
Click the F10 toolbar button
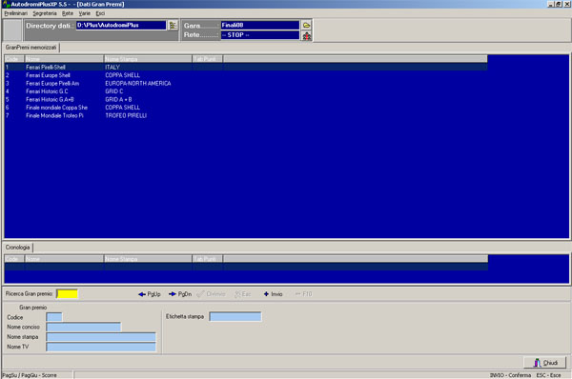[304, 294]
